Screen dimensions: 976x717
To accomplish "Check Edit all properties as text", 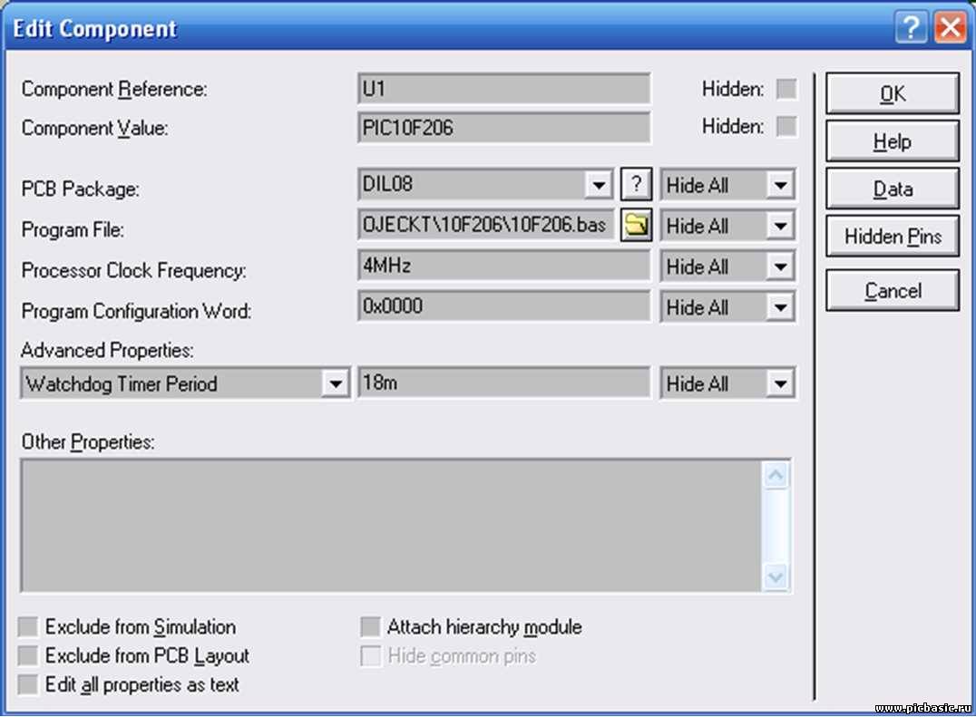I will pyautogui.click(x=28, y=684).
